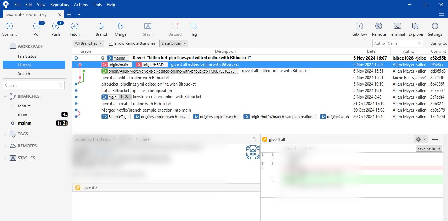Screen dimensions: 448x221
Task: Create a new branch with Branch icon
Action: pos(102,26)
